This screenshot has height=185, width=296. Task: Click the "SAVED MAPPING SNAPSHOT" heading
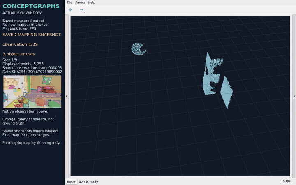click(x=32, y=35)
